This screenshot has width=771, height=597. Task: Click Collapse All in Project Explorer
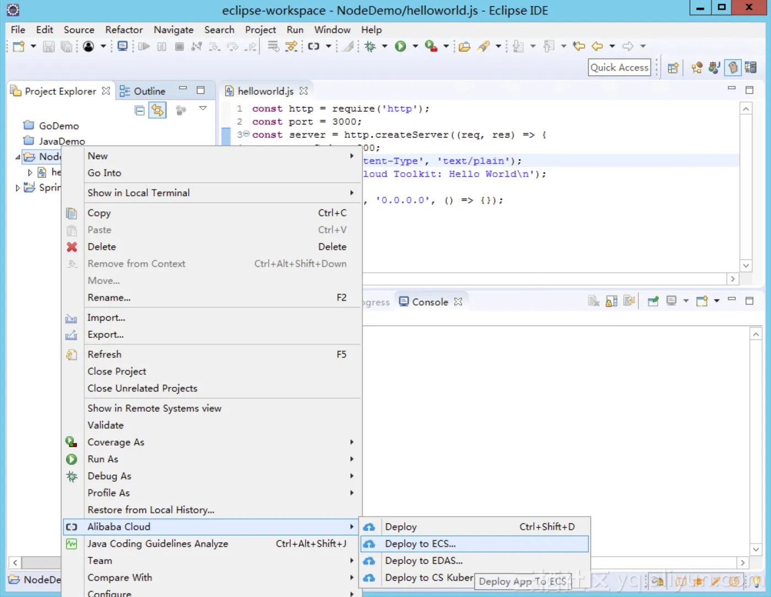(x=139, y=111)
